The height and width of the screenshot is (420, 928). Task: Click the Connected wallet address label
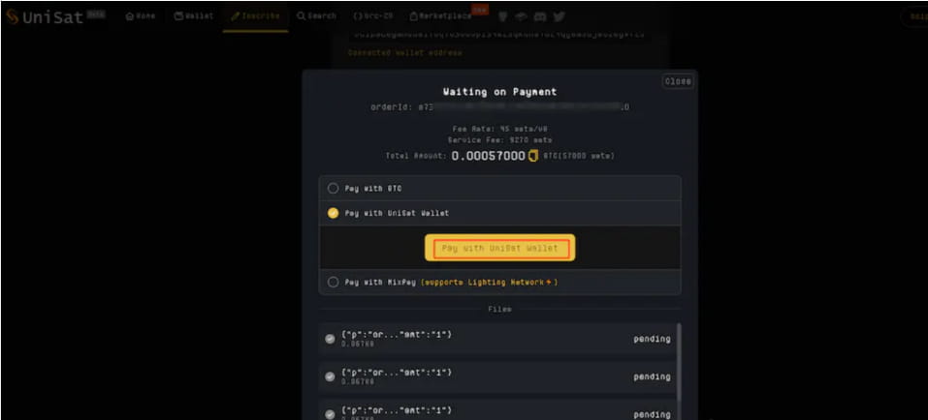pyautogui.click(x=404, y=52)
